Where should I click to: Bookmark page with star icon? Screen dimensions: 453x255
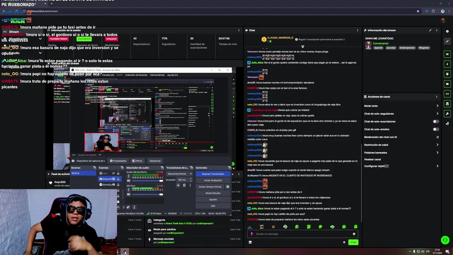[x=418, y=11]
